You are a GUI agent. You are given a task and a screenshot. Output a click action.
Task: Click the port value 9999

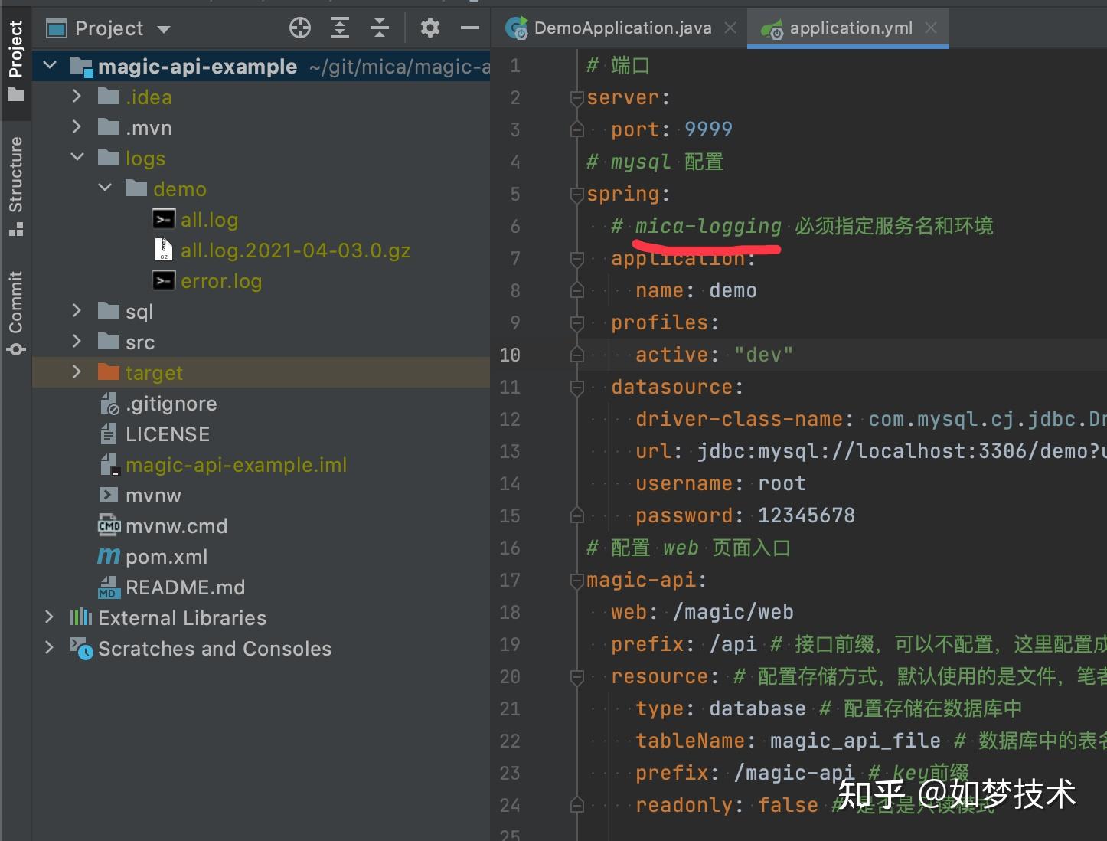[708, 129]
